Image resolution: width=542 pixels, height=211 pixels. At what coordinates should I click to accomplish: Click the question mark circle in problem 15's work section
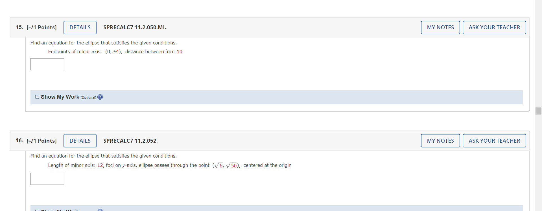(x=100, y=97)
